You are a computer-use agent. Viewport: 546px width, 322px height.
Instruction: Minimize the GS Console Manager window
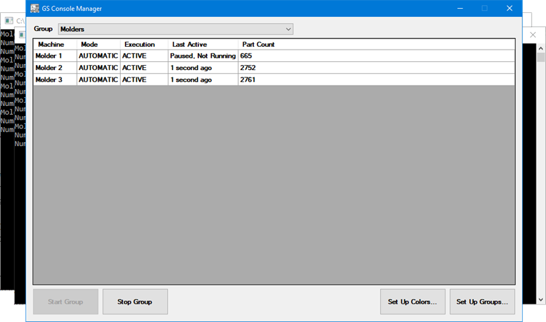pos(460,9)
